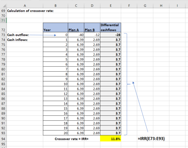
Task: Select row 73 header
Action: [3, 35]
